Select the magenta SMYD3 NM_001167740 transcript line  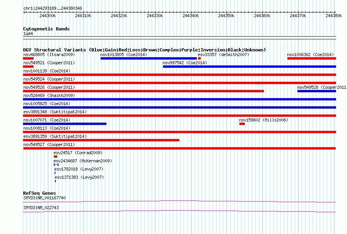tap(179, 201)
